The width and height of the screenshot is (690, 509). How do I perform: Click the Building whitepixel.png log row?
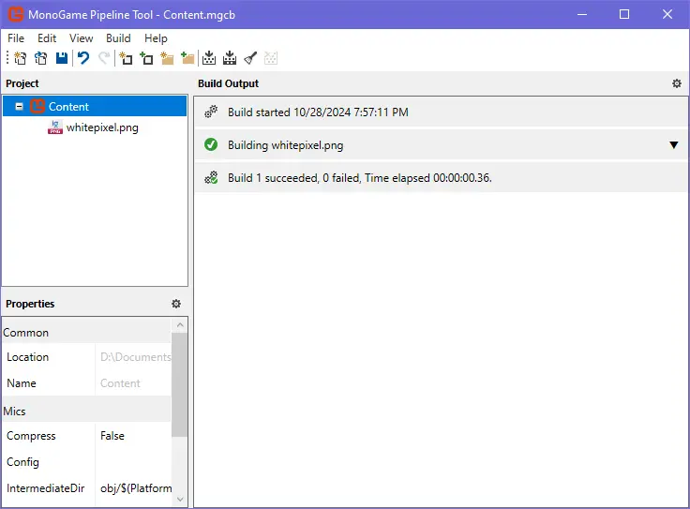click(441, 144)
